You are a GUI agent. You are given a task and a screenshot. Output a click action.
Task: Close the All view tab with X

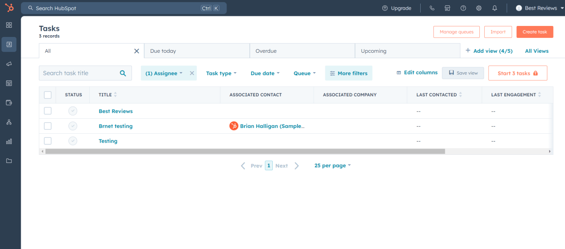[137, 51]
